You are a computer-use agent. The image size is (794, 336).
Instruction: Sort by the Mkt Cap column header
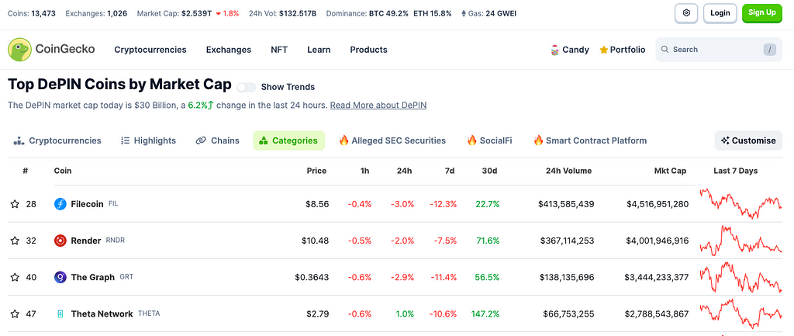point(670,171)
